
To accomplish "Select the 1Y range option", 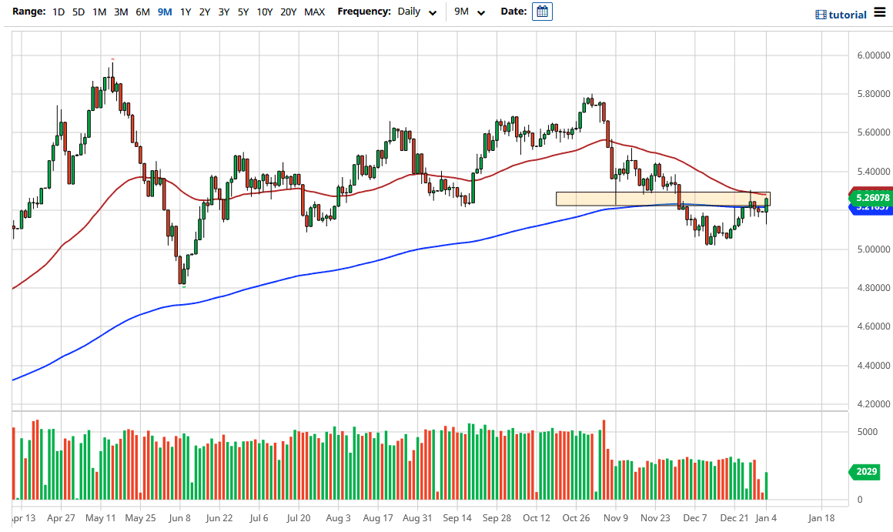I will coord(184,12).
